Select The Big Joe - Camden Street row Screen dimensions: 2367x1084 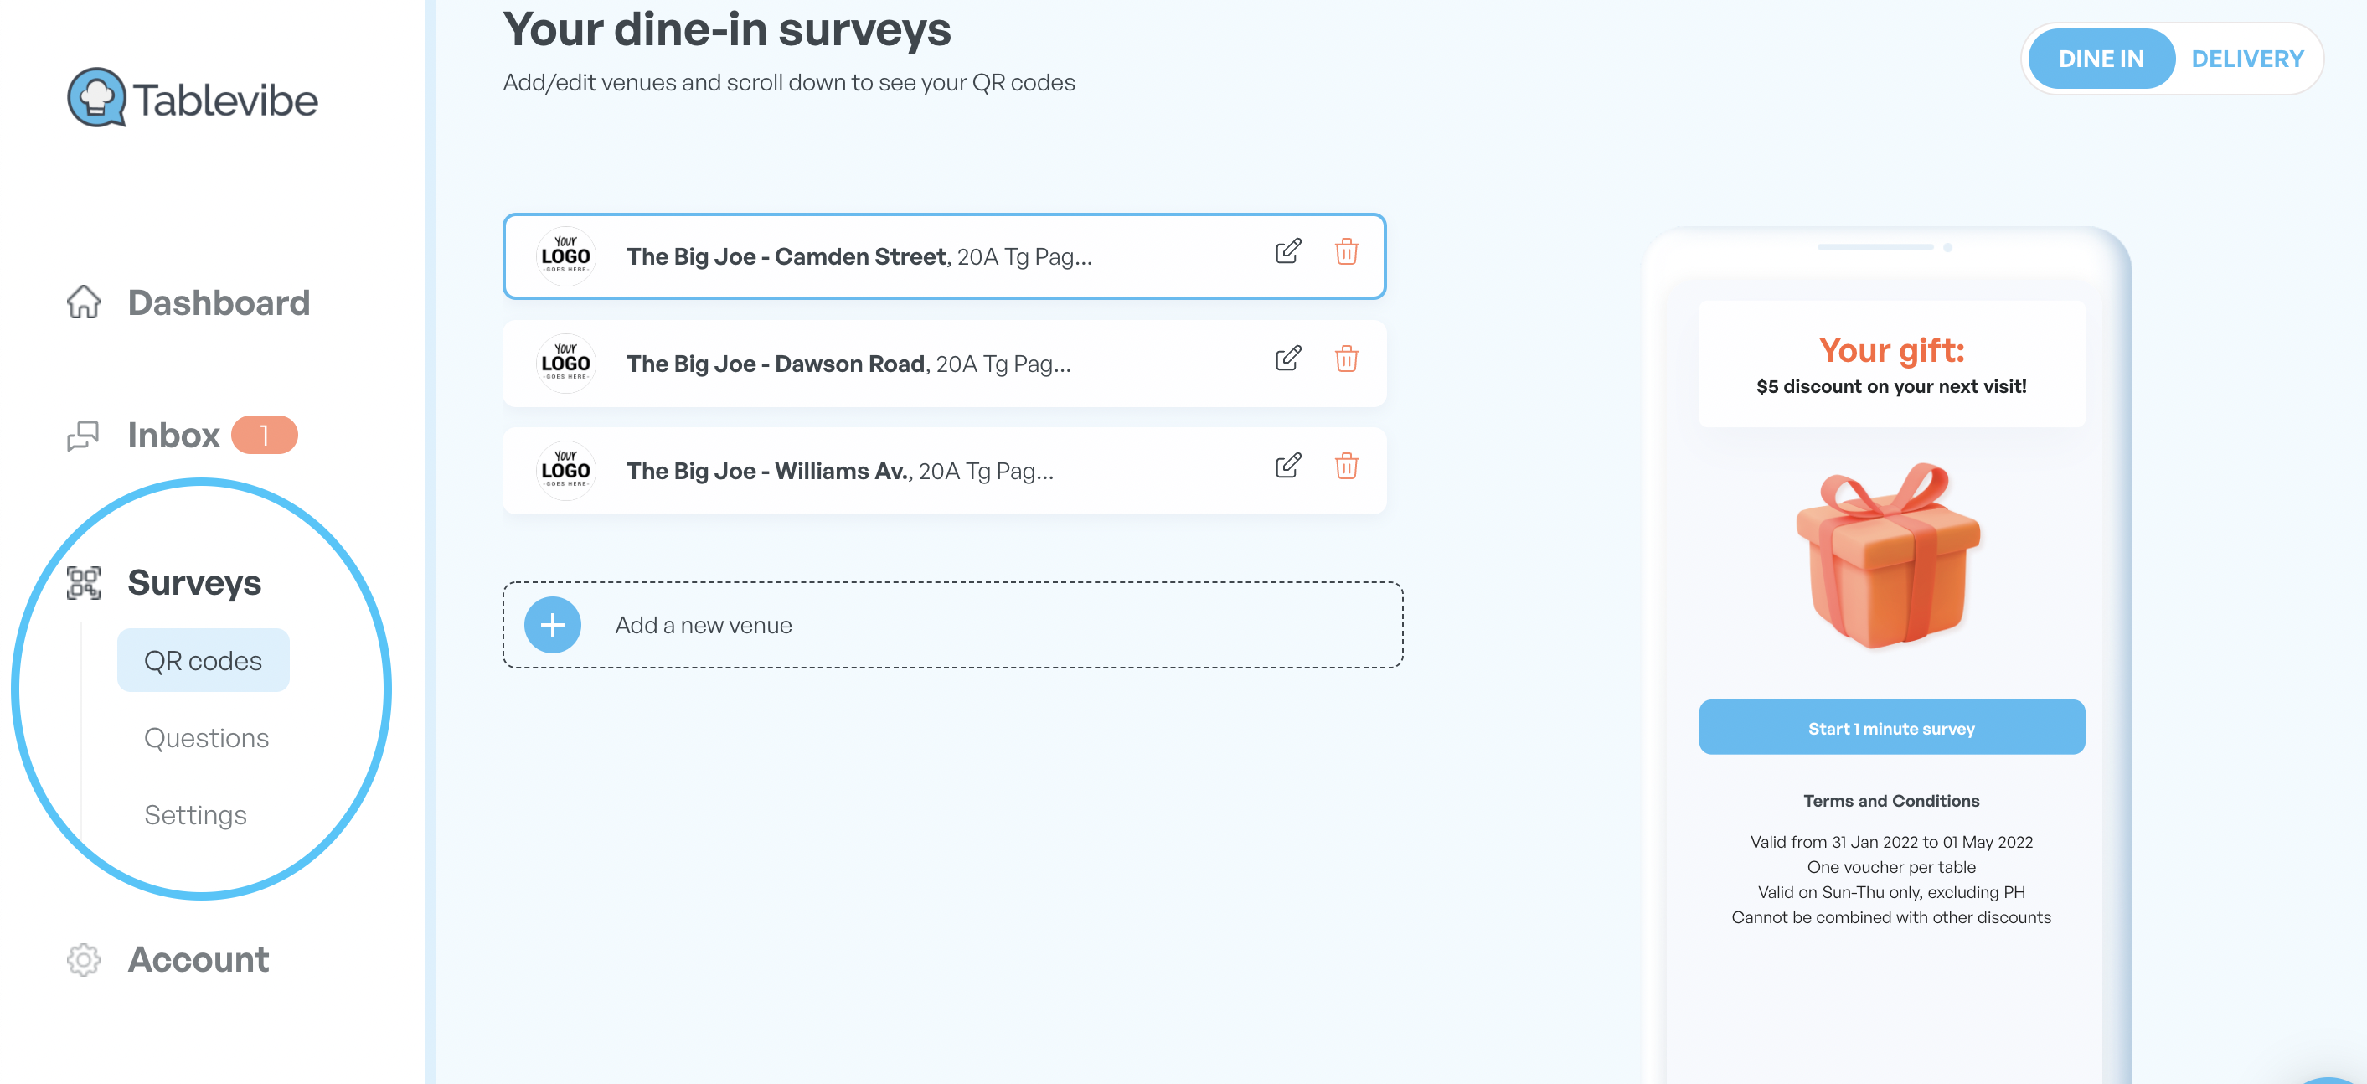944,256
